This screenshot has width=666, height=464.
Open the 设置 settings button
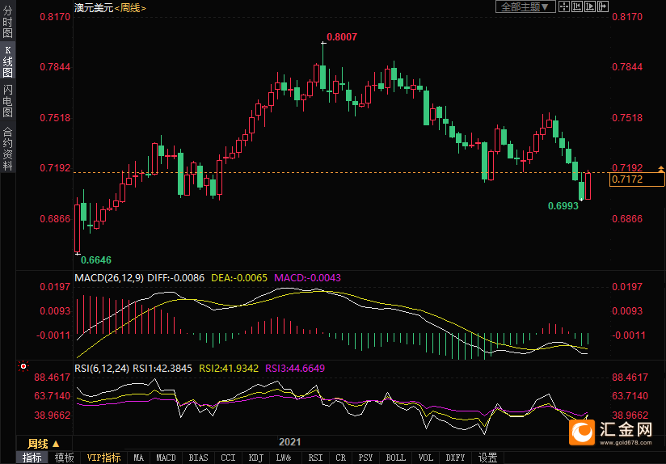[x=487, y=458]
